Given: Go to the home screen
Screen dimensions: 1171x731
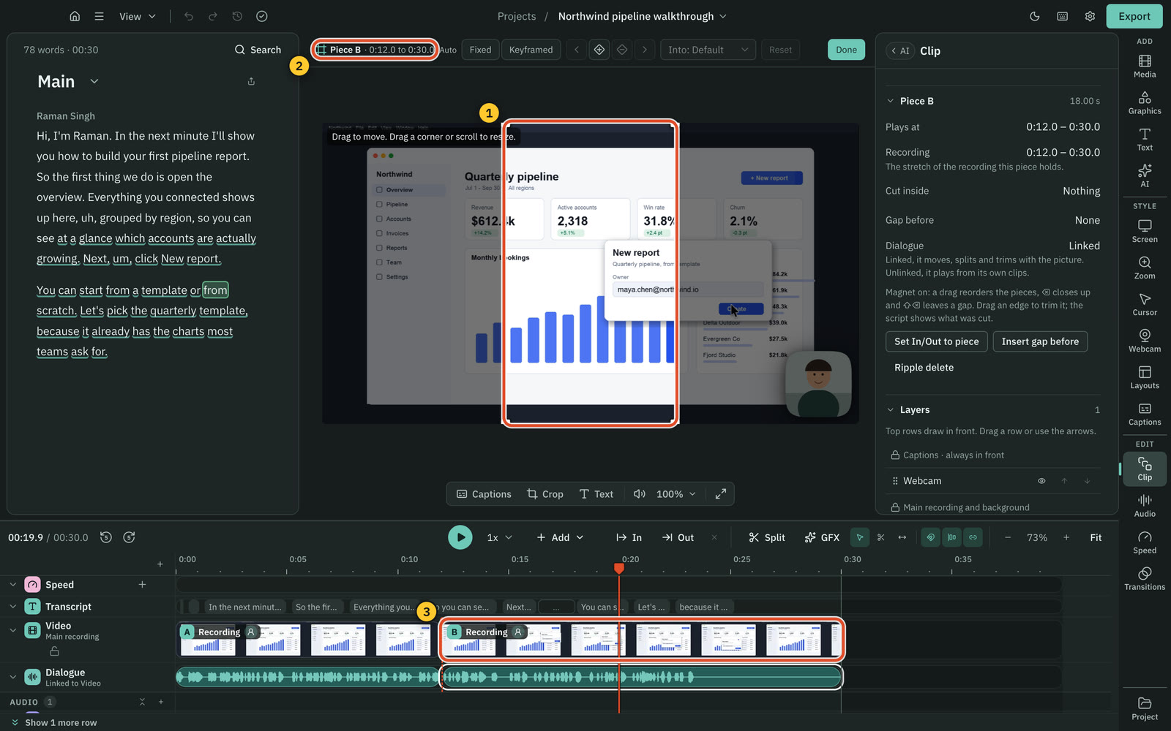Looking at the screenshot, I should pos(75,16).
